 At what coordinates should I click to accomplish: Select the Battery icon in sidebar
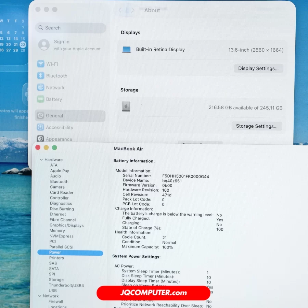41,99
